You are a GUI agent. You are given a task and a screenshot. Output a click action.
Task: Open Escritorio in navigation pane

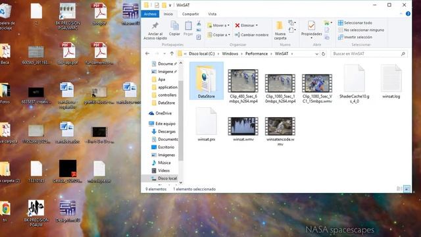(163, 147)
